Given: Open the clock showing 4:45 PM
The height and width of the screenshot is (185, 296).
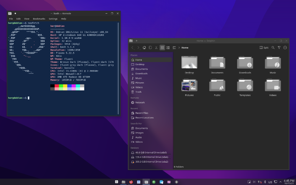Looking at the screenshot, I should pos(289,182).
